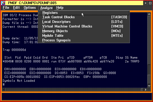Click the pTCB value ab97fe20
Screen dimensions: 153x102
tap(107, 61)
